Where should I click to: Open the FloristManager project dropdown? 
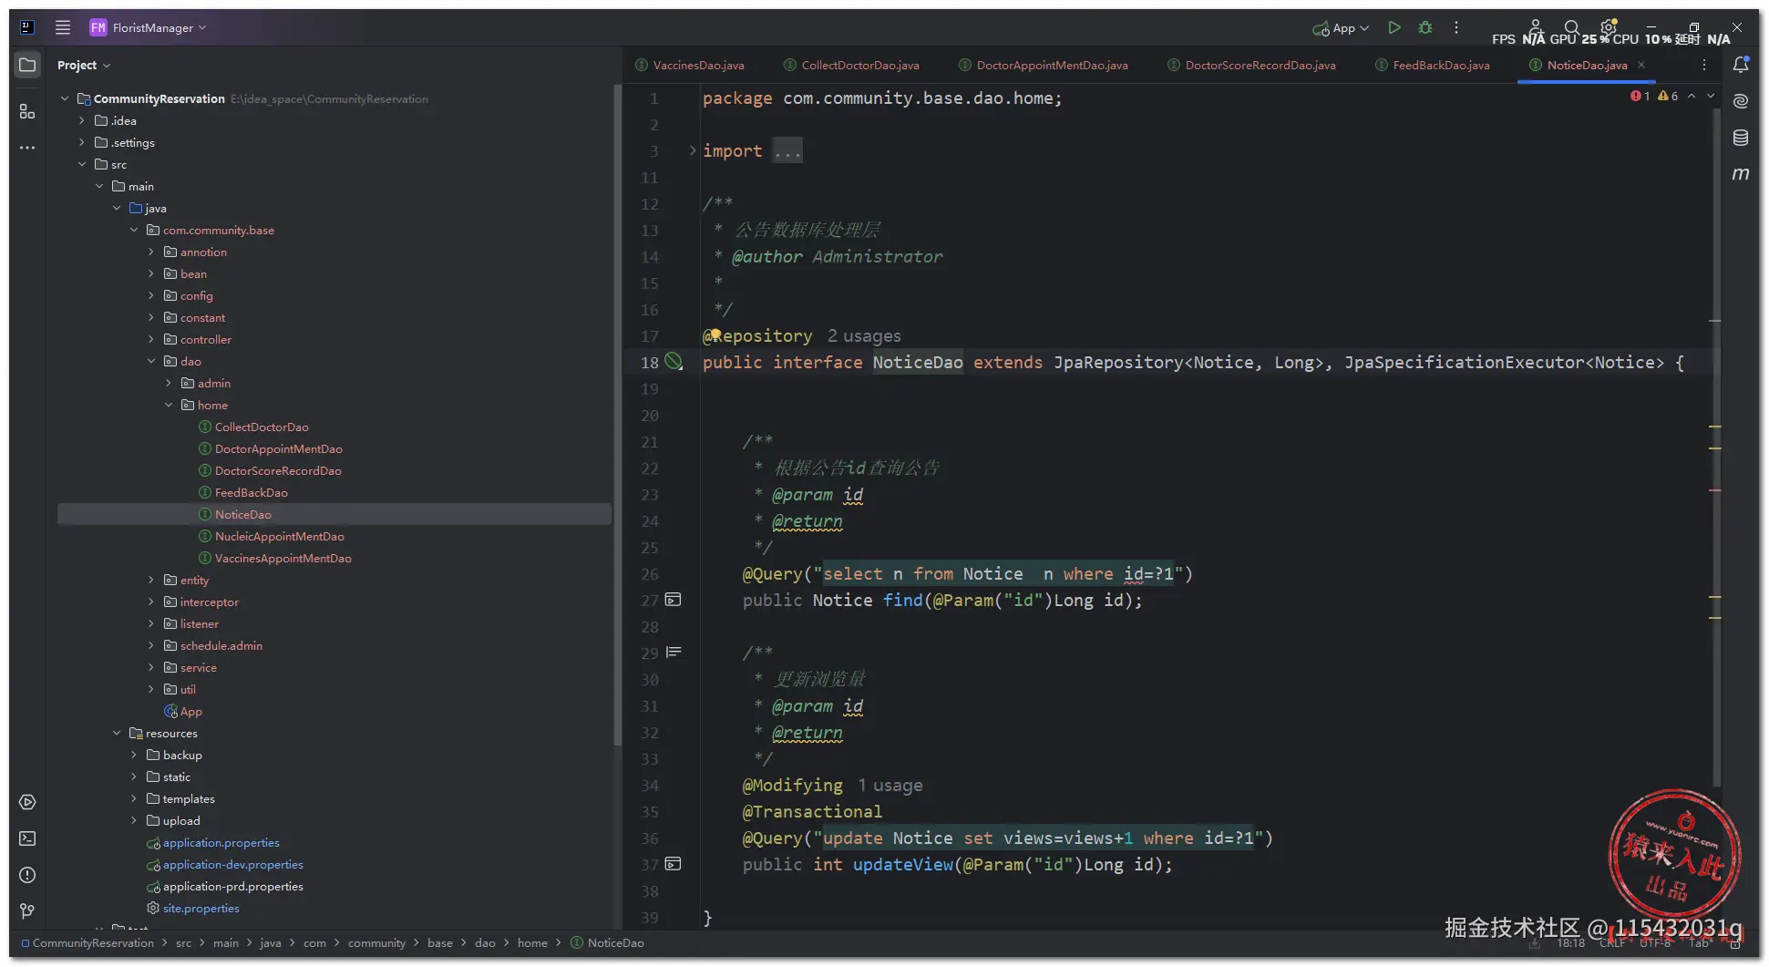tap(149, 27)
